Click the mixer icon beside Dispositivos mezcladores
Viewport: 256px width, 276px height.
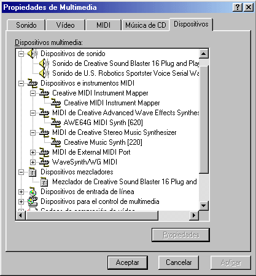(33, 172)
